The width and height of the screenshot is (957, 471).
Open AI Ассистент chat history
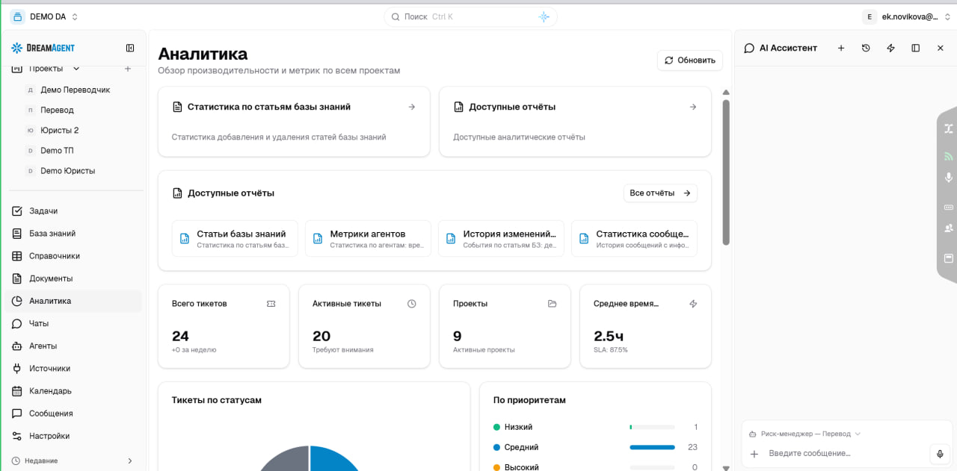coord(866,48)
